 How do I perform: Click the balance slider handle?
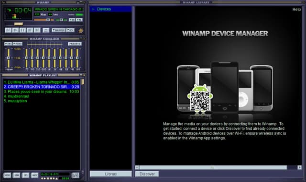pyautogui.click(x=61, y=20)
